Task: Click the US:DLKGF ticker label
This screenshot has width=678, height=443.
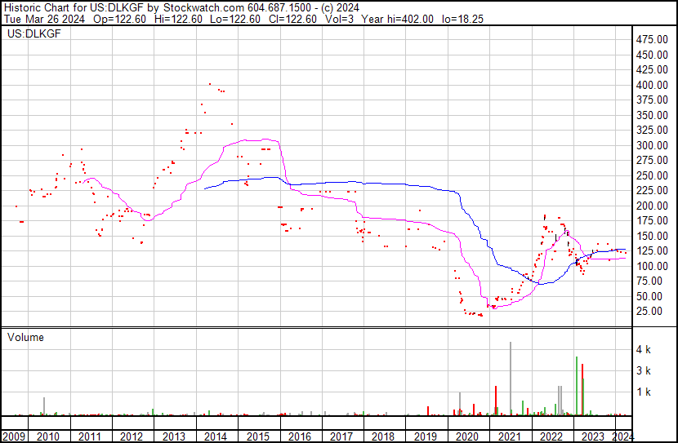Action: coord(29,35)
